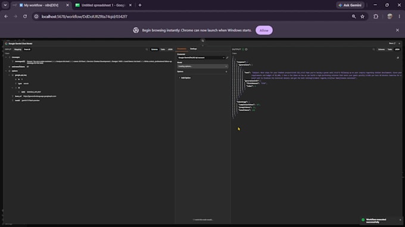Focus the localhost address bar
Screen dimensions: 405x227
(x=194, y=17)
